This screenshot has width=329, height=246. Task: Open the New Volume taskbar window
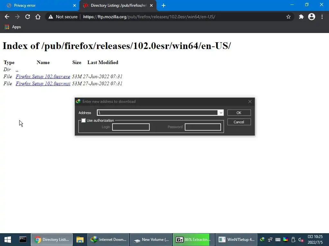[x=151, y=240]
